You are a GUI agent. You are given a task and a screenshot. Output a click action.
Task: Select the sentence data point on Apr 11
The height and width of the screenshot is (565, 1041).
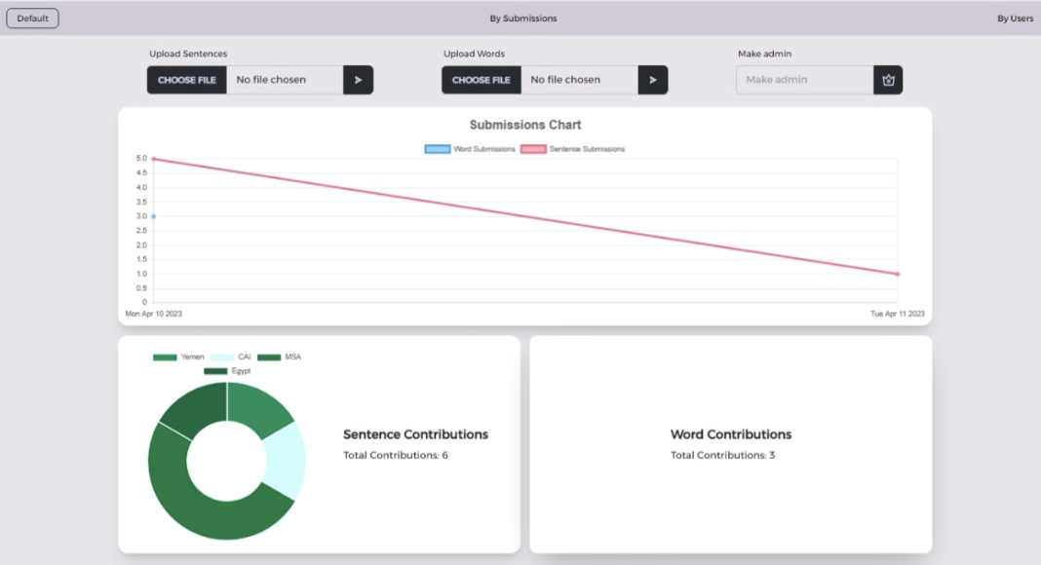pos(897,274)
